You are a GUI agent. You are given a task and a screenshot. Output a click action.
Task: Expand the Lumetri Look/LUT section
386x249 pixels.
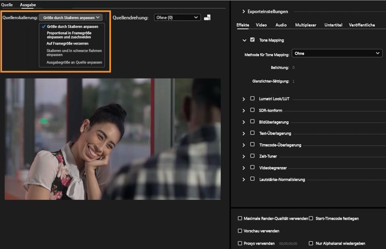244,99
